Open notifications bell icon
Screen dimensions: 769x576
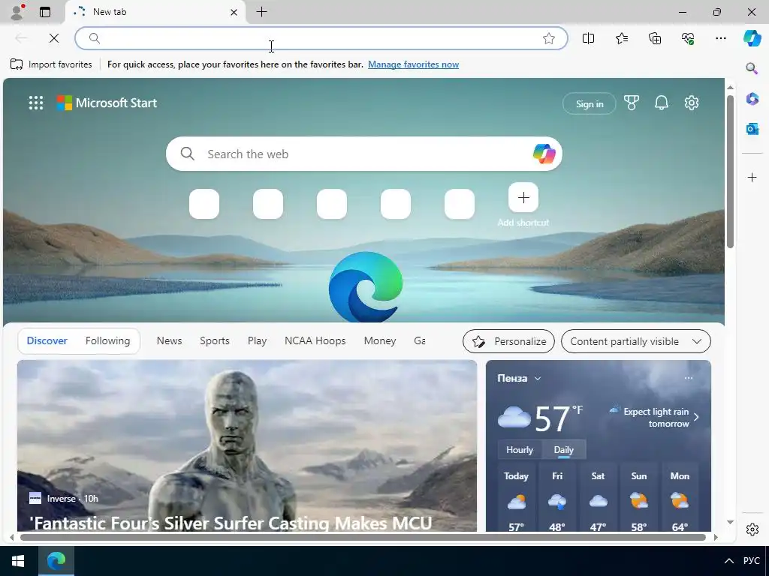(661, 103)
